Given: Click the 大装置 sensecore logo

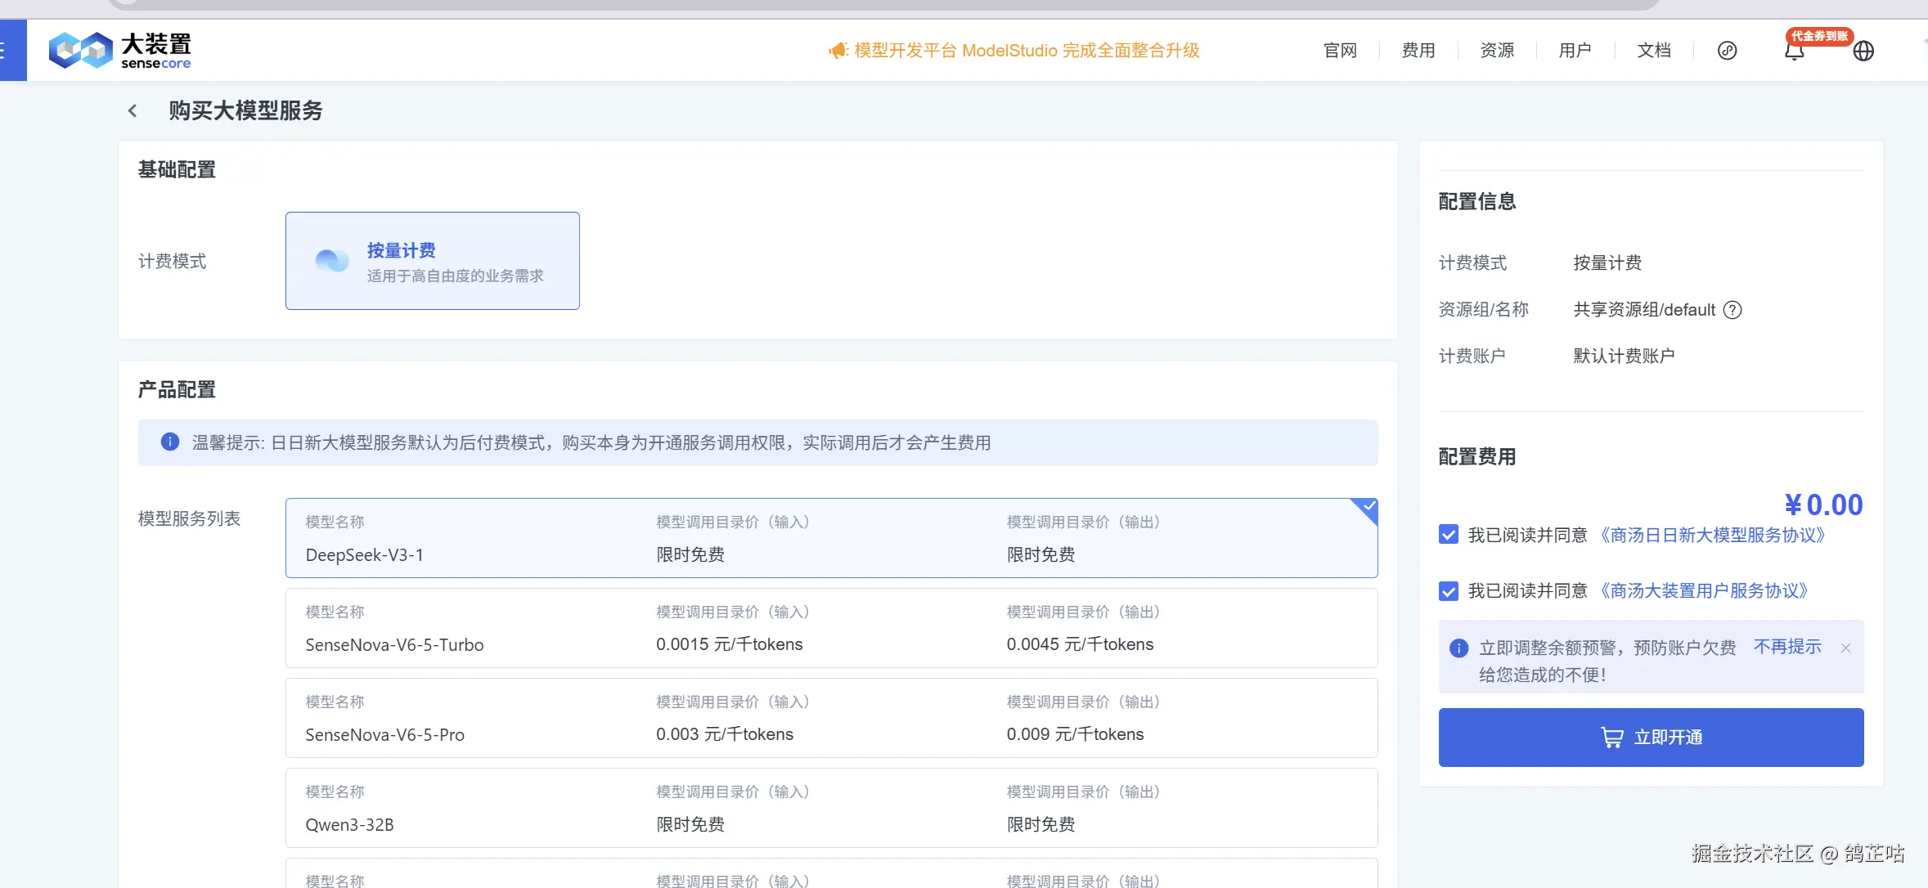Looking at the screenshot, I should [120, 51].
